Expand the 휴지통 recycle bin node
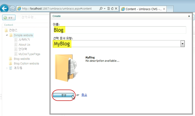The width and height of the screenshot is (195, 116). tap(7, 68)
